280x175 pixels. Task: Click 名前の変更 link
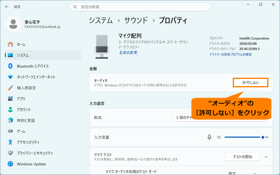(128, 53)
